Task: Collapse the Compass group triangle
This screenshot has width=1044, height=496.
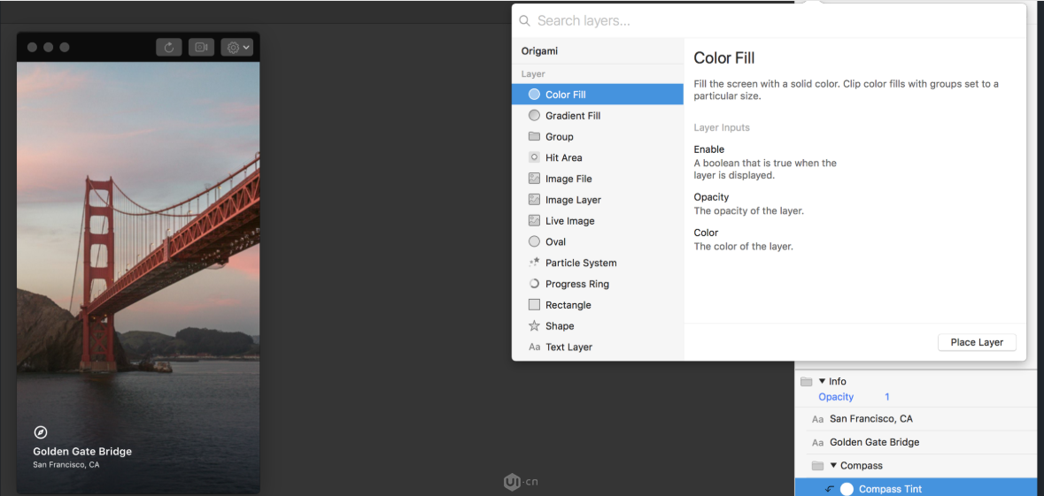Action: (833, 466)
